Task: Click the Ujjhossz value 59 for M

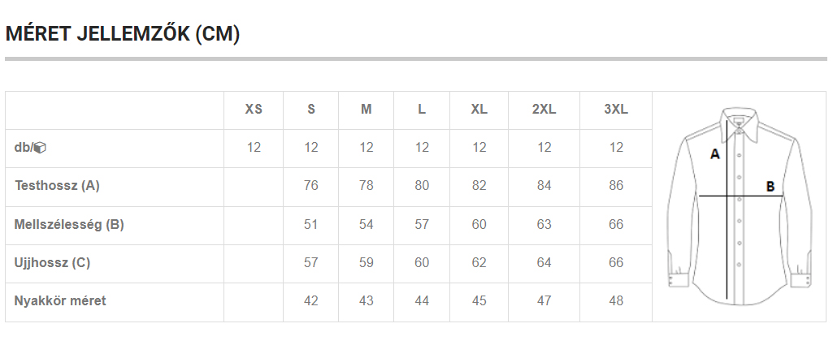Action: (366, 262)
